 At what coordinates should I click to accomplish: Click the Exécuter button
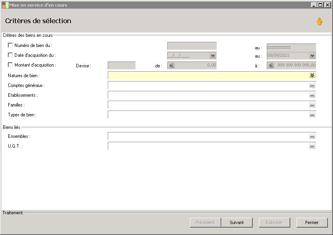(274, 222)
